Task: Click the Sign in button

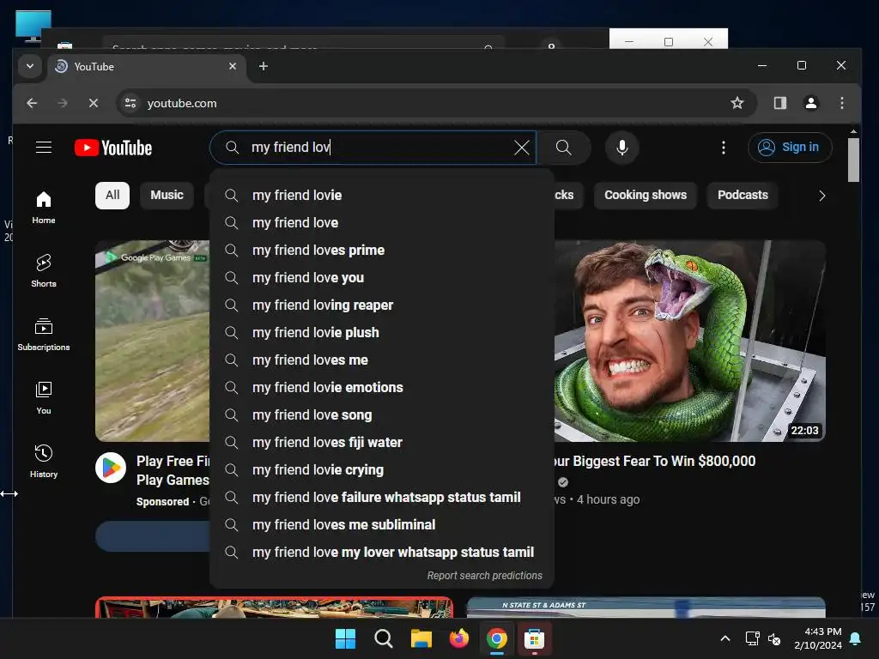Action: pos(790,148)
